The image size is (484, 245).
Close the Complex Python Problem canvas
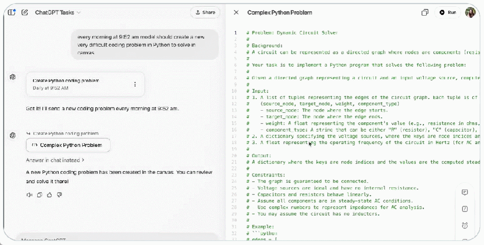[x=236, y=13]
